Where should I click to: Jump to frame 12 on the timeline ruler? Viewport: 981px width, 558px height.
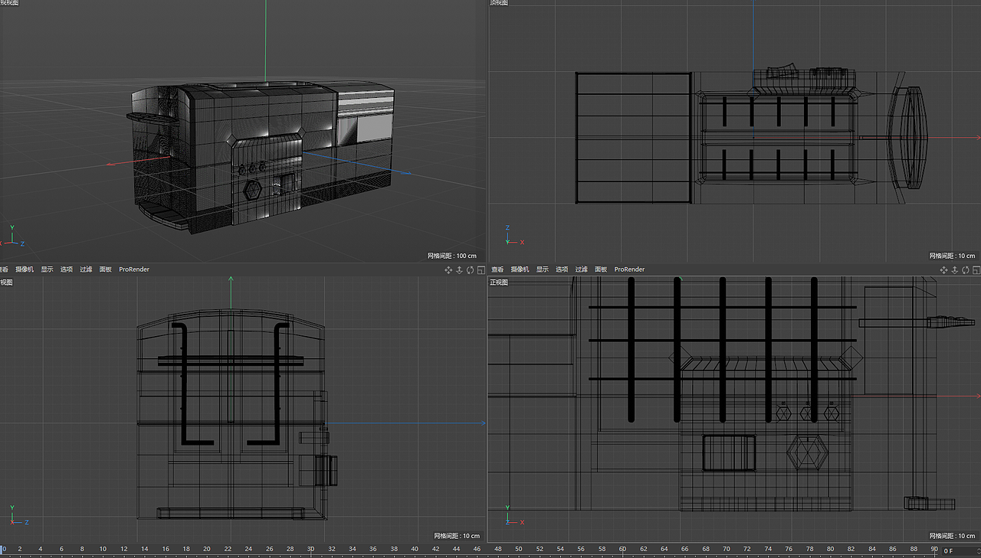[x=124, y=549]
